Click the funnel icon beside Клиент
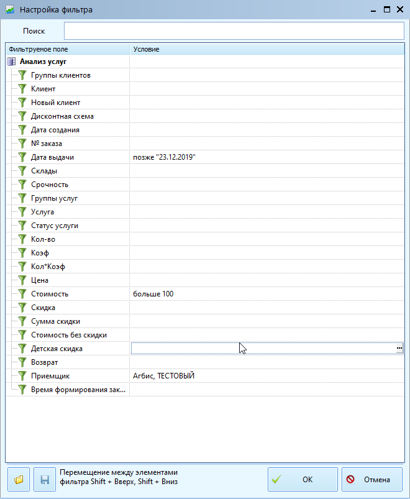 coord(22,89)
